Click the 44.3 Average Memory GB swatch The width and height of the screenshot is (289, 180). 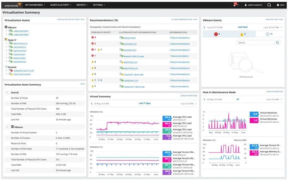[254, 153]
